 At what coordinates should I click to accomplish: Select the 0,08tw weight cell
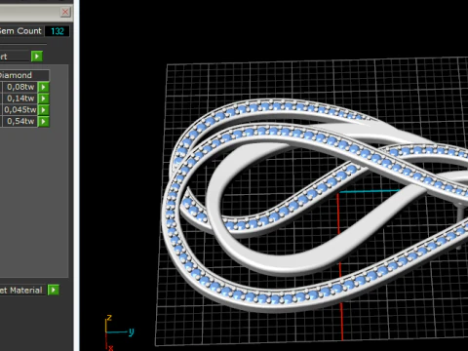point(19,87)
